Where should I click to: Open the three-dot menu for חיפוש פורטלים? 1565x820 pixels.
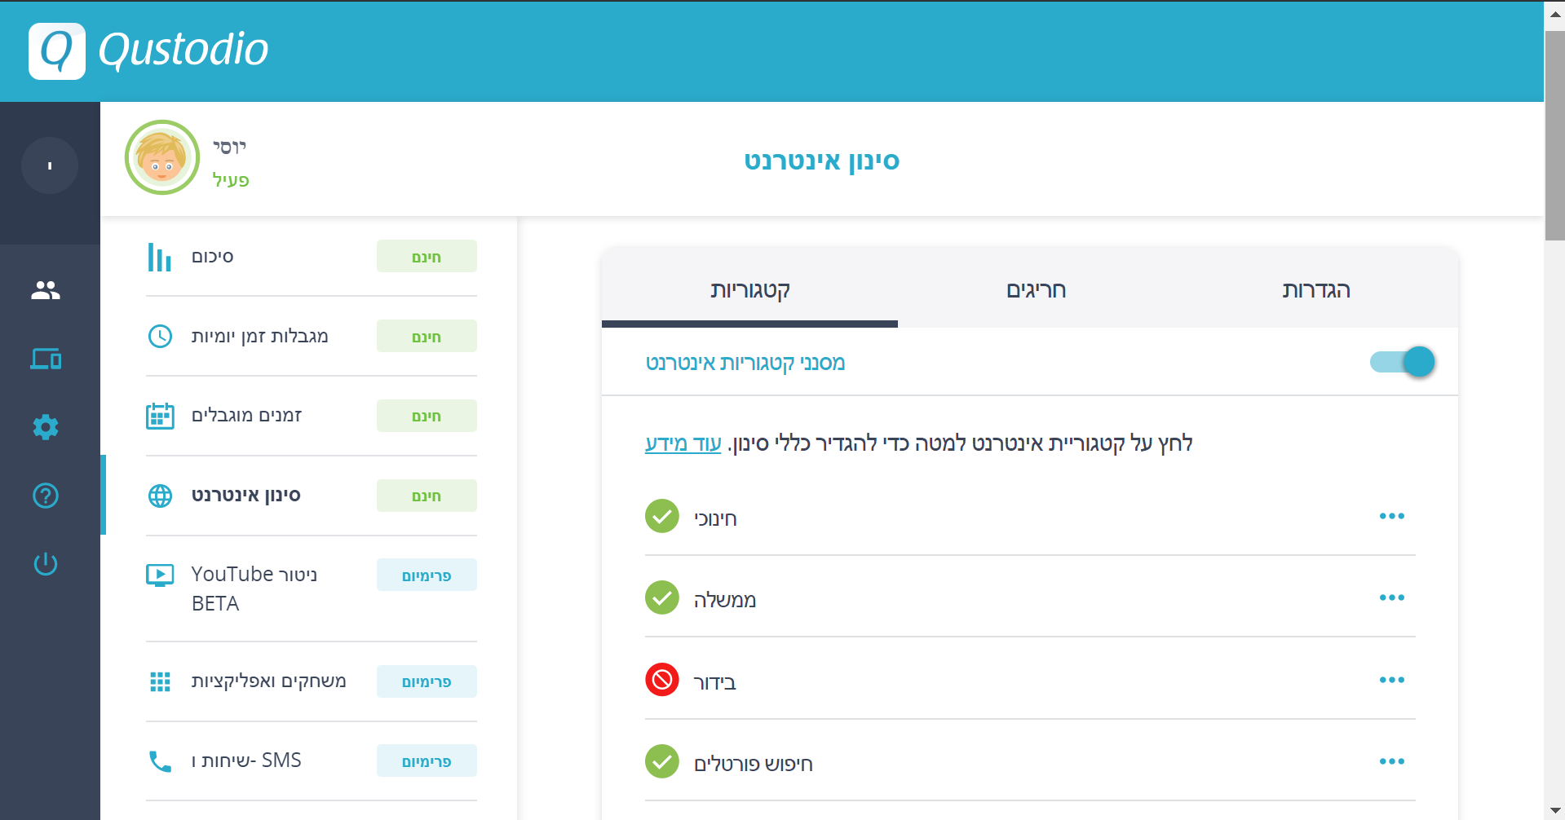pos(1392,761)
